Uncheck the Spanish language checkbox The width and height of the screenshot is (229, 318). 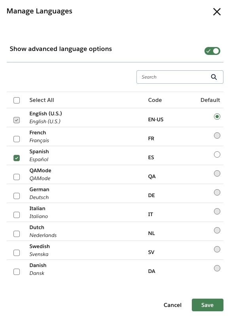click(17, 158)
